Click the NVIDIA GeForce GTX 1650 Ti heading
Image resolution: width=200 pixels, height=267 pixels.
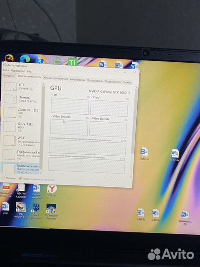pyautogui.click(x=109, y=92)
